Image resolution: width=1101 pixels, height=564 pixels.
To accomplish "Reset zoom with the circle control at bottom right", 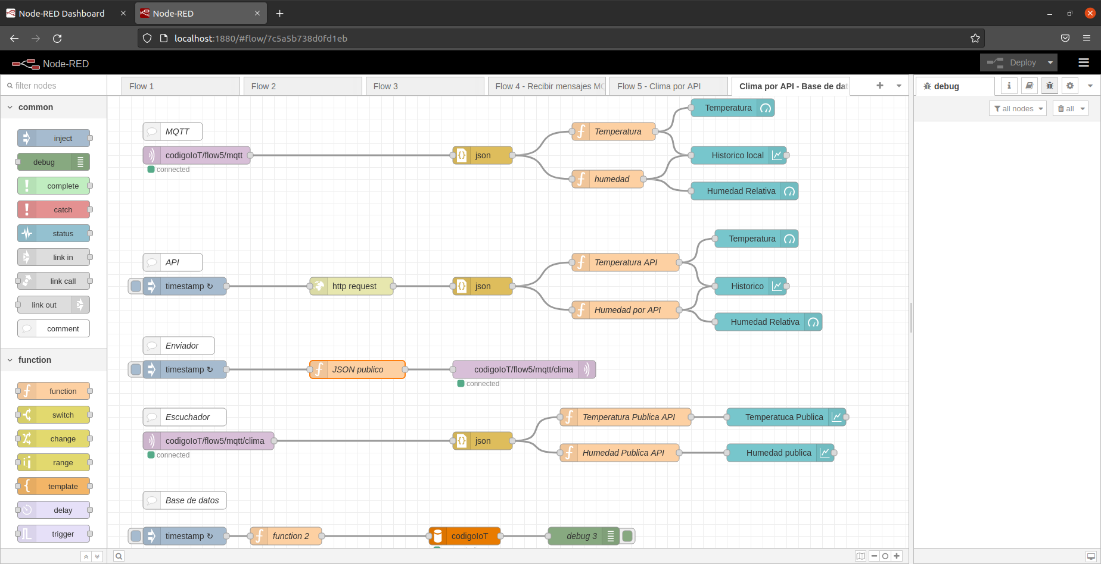I will pyautogui.click(x=885, y=556).
